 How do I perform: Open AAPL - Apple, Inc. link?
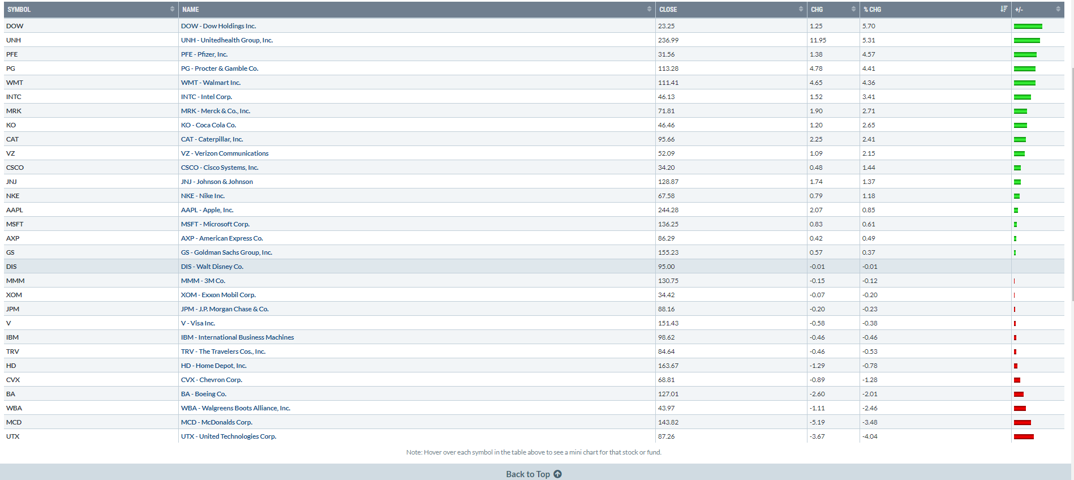pos(207,210)
